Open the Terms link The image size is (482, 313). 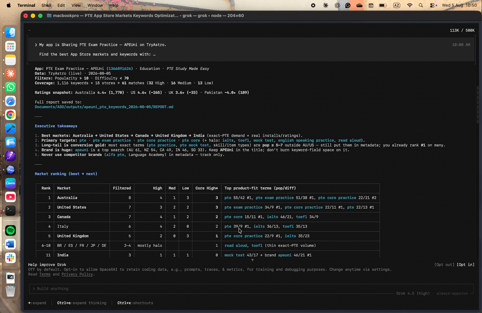point(45,274)
